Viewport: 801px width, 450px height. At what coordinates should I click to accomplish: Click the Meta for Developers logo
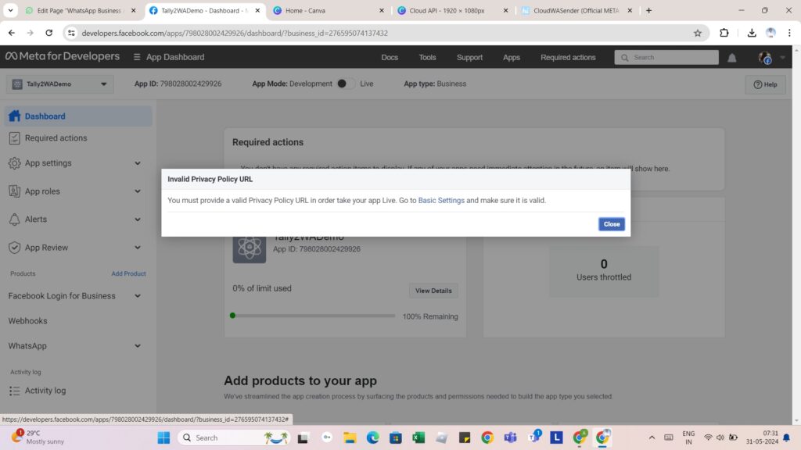pos(63,56)
